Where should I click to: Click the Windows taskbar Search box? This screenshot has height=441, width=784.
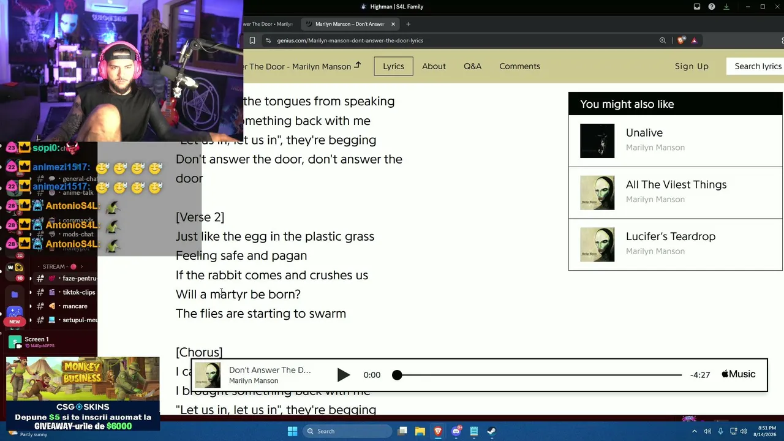click(x=347, y=431)
